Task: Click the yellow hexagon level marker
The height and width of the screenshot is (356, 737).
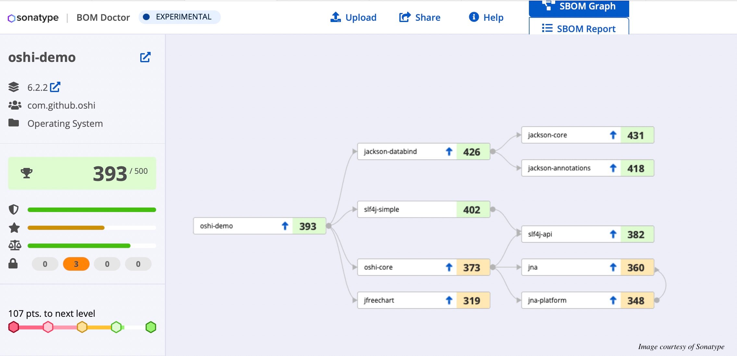Action: tap(82, 327)
